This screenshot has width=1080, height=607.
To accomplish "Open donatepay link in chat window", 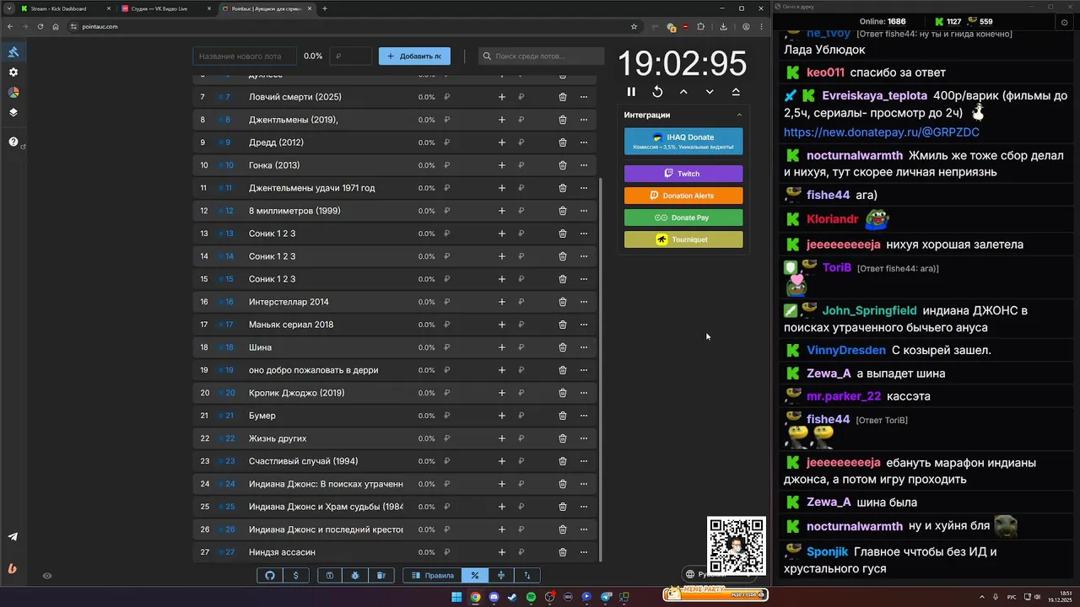I will tap(881, 132).
